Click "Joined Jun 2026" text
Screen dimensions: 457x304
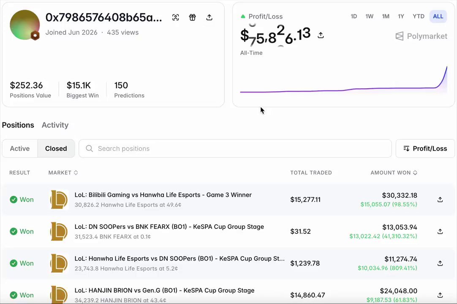71,33
